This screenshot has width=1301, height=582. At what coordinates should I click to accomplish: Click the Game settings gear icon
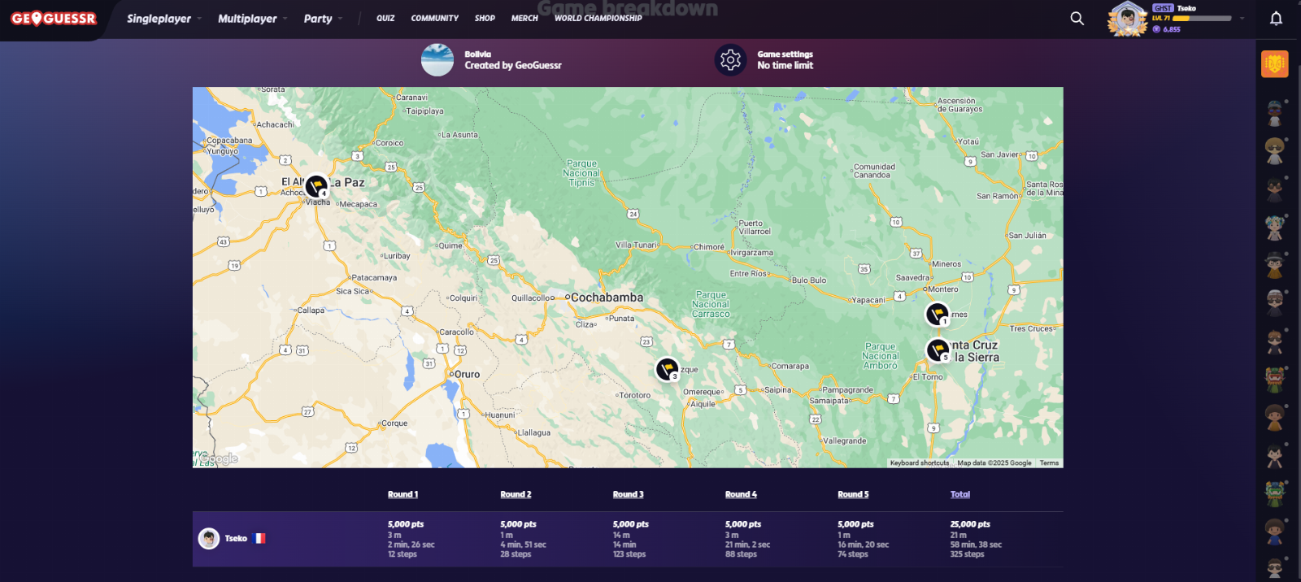[x=730, y=60]
